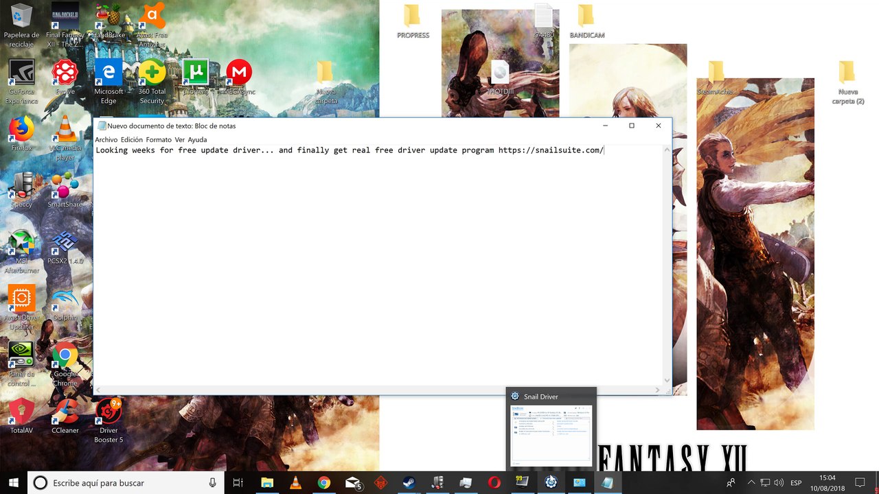Open VLC from the taskbar
Viewport: 879px width, 494px height.
(295, 482)
